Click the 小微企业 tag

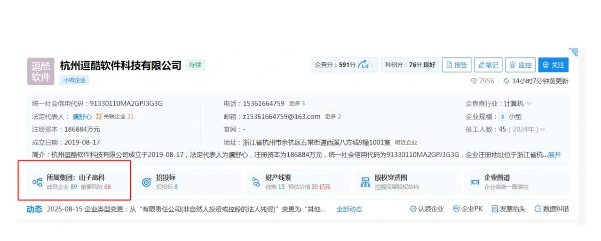pyautogui.click(x=74, y=80)
